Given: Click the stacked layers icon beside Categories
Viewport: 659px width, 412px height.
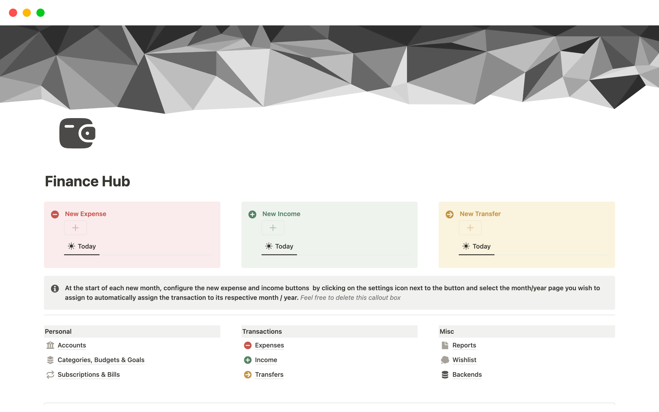Looking at the screenshot, I should coord(50,360).
